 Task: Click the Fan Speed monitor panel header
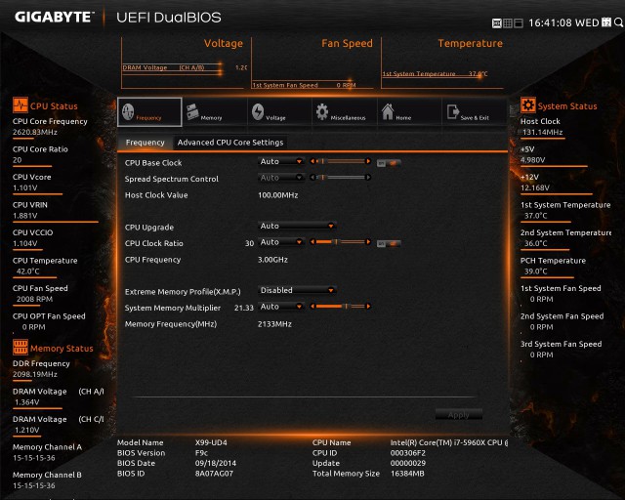pyautogui.click(x=347, y=43)
